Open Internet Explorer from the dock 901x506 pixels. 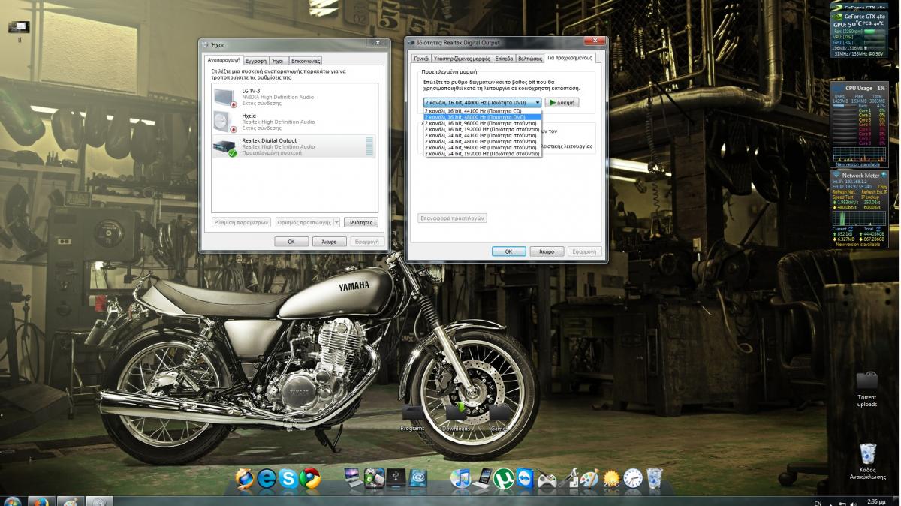[267, 478]
